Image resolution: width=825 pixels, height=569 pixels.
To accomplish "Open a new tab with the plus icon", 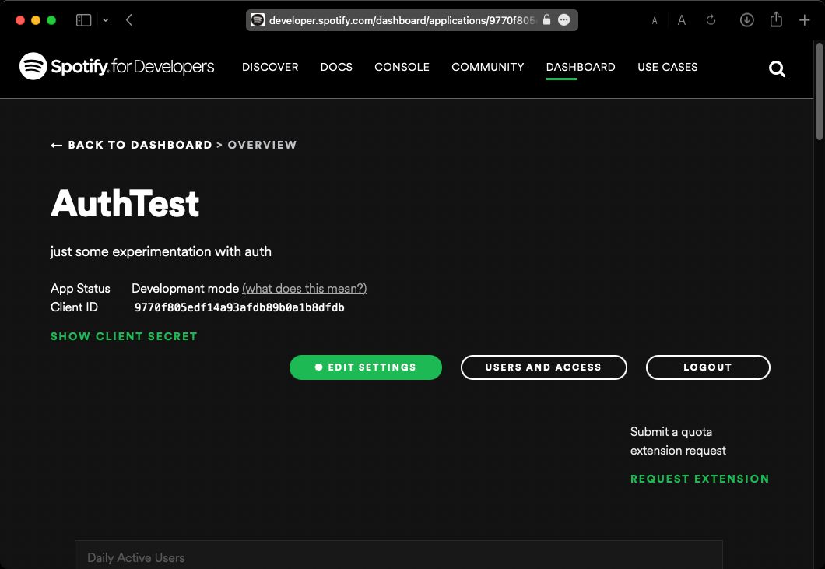I will pos(806,20).
